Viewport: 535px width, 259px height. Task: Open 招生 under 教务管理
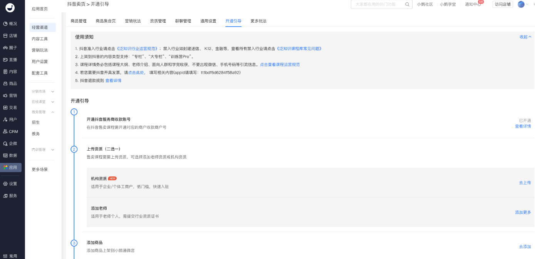coord(36,122)
